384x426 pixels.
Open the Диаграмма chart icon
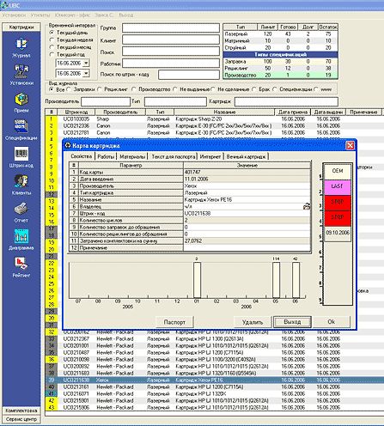[x=21, y=236]
